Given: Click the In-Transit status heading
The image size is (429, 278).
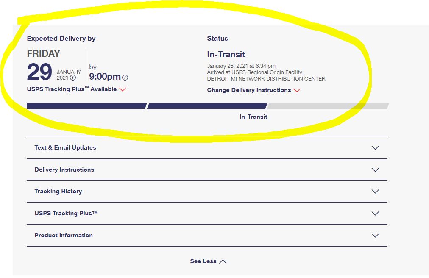Looking at the screenshot, I should (x=226, y=55).
